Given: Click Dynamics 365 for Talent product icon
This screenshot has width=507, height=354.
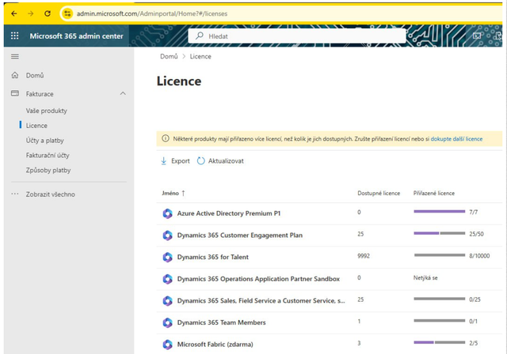Looking at the screenshot, I should coord(167,258).
